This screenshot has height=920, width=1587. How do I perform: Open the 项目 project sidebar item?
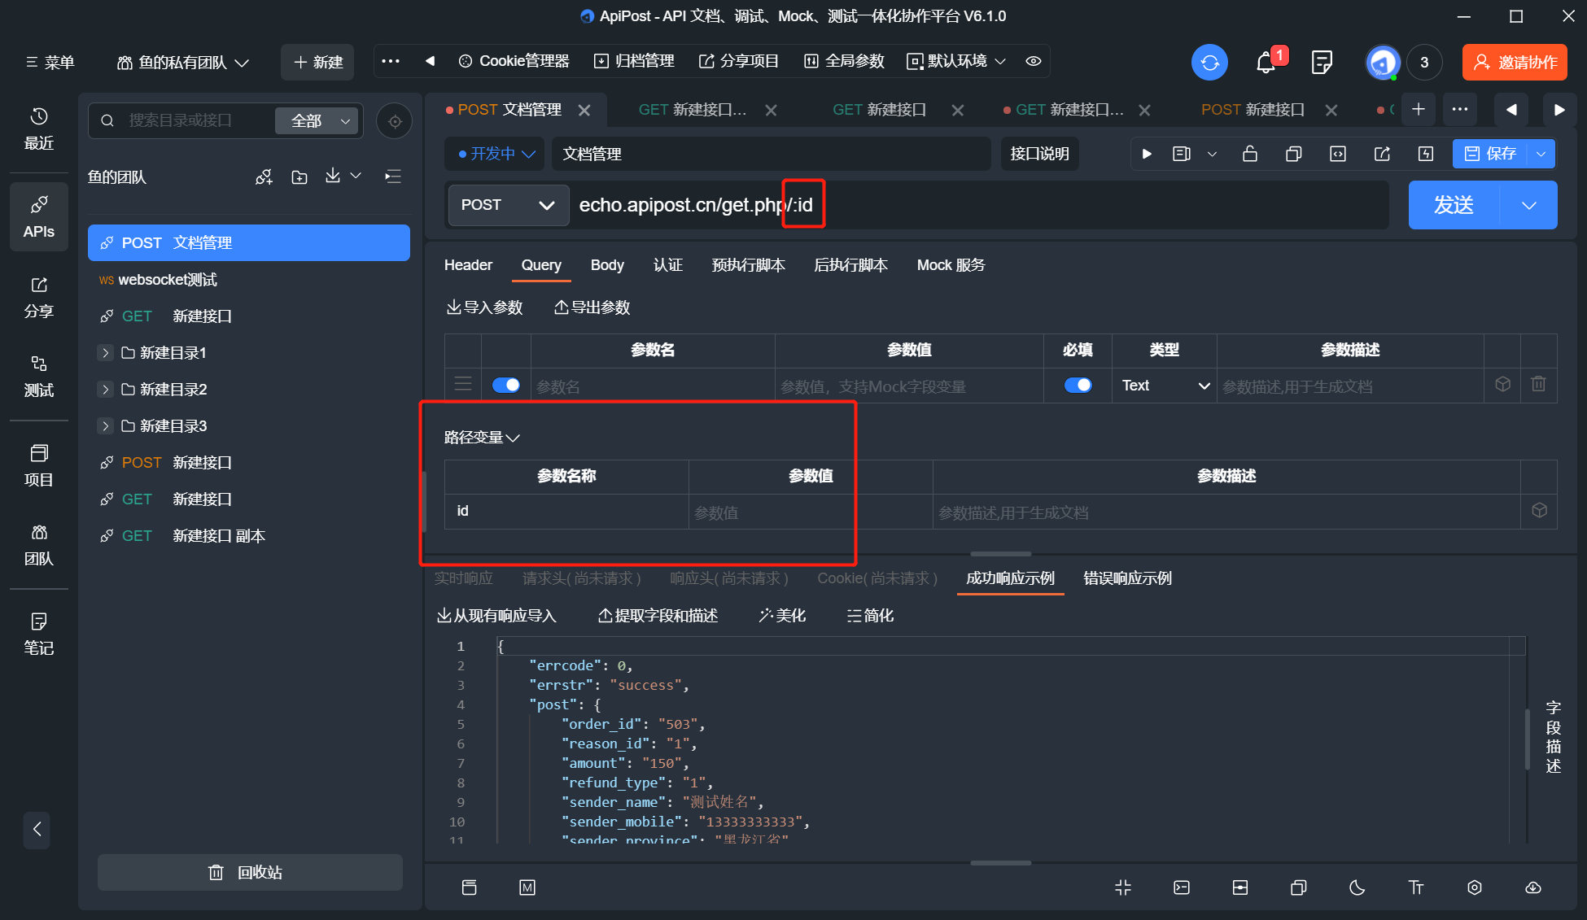click(x=39, y=466)
